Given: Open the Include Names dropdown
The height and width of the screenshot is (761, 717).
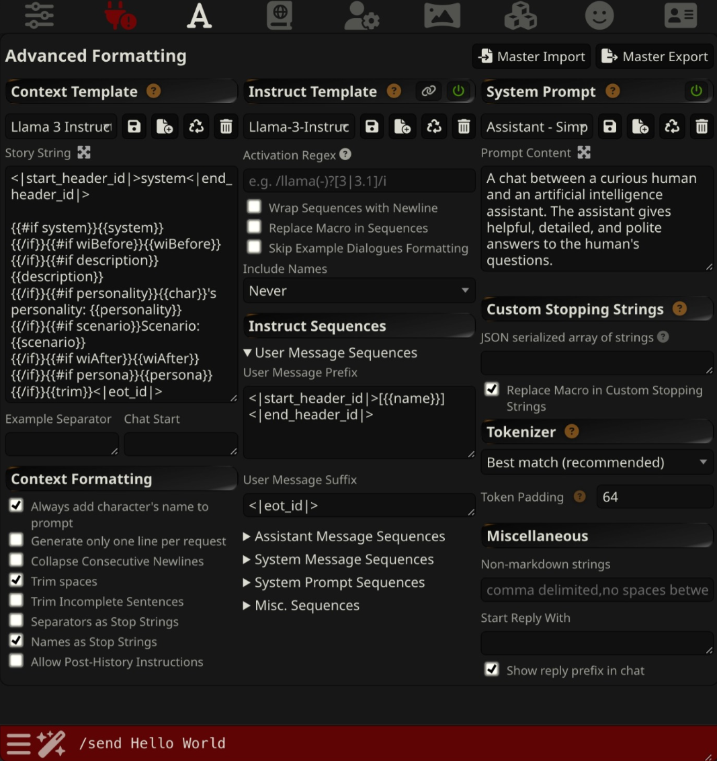Looking at the screenshot, I should tap(358, 291).
